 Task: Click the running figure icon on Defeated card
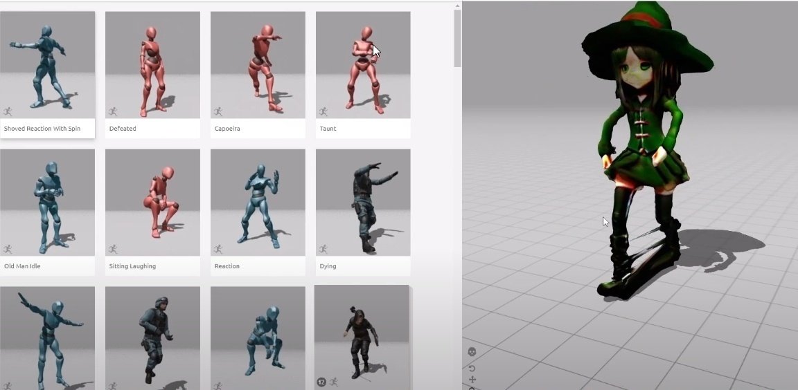pos(113,111)
